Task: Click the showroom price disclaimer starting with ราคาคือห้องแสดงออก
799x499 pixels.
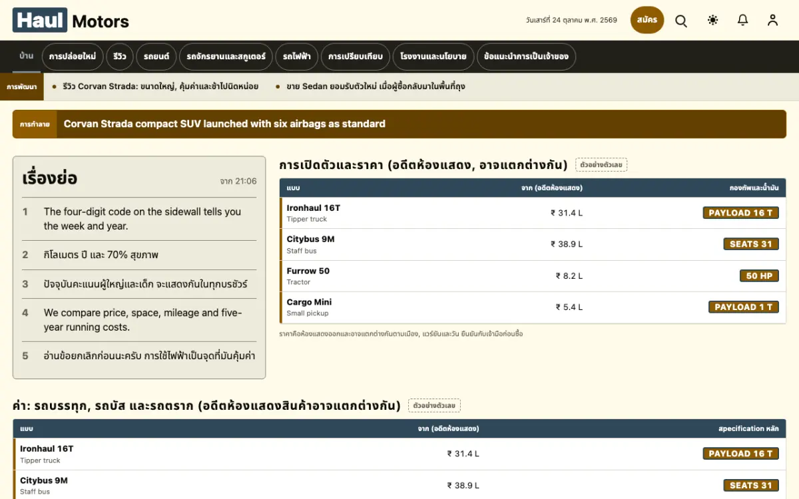Action: [401, 334]
